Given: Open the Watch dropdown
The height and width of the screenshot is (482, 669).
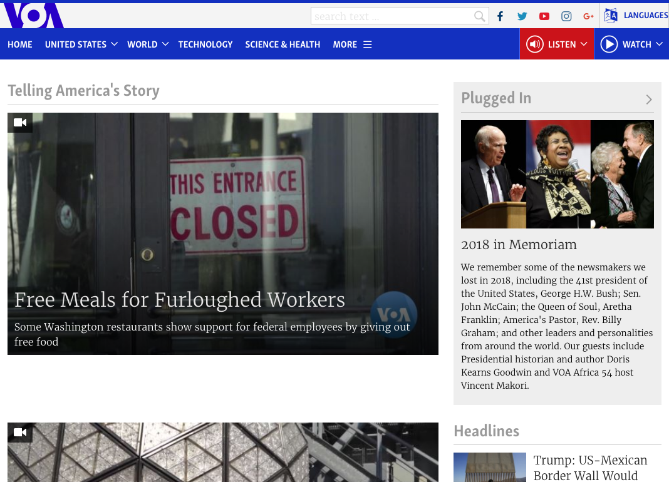Looking at the screenshot, I should tap(631, 44).
